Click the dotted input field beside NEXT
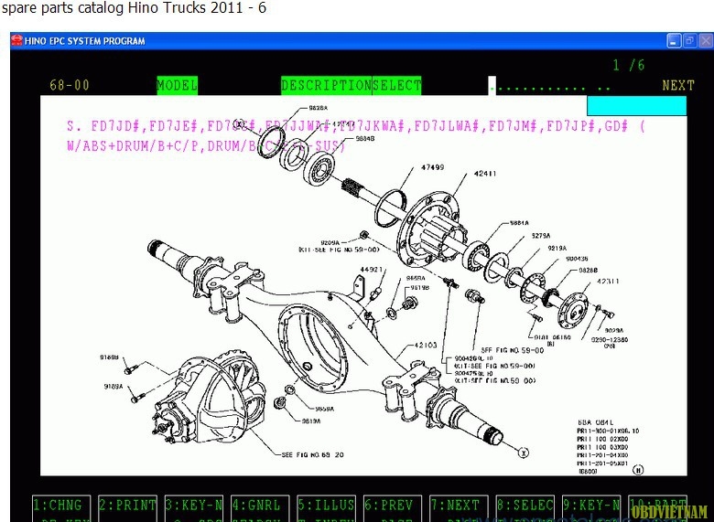Viewport: 714px width, 522px height. (550, 86)
